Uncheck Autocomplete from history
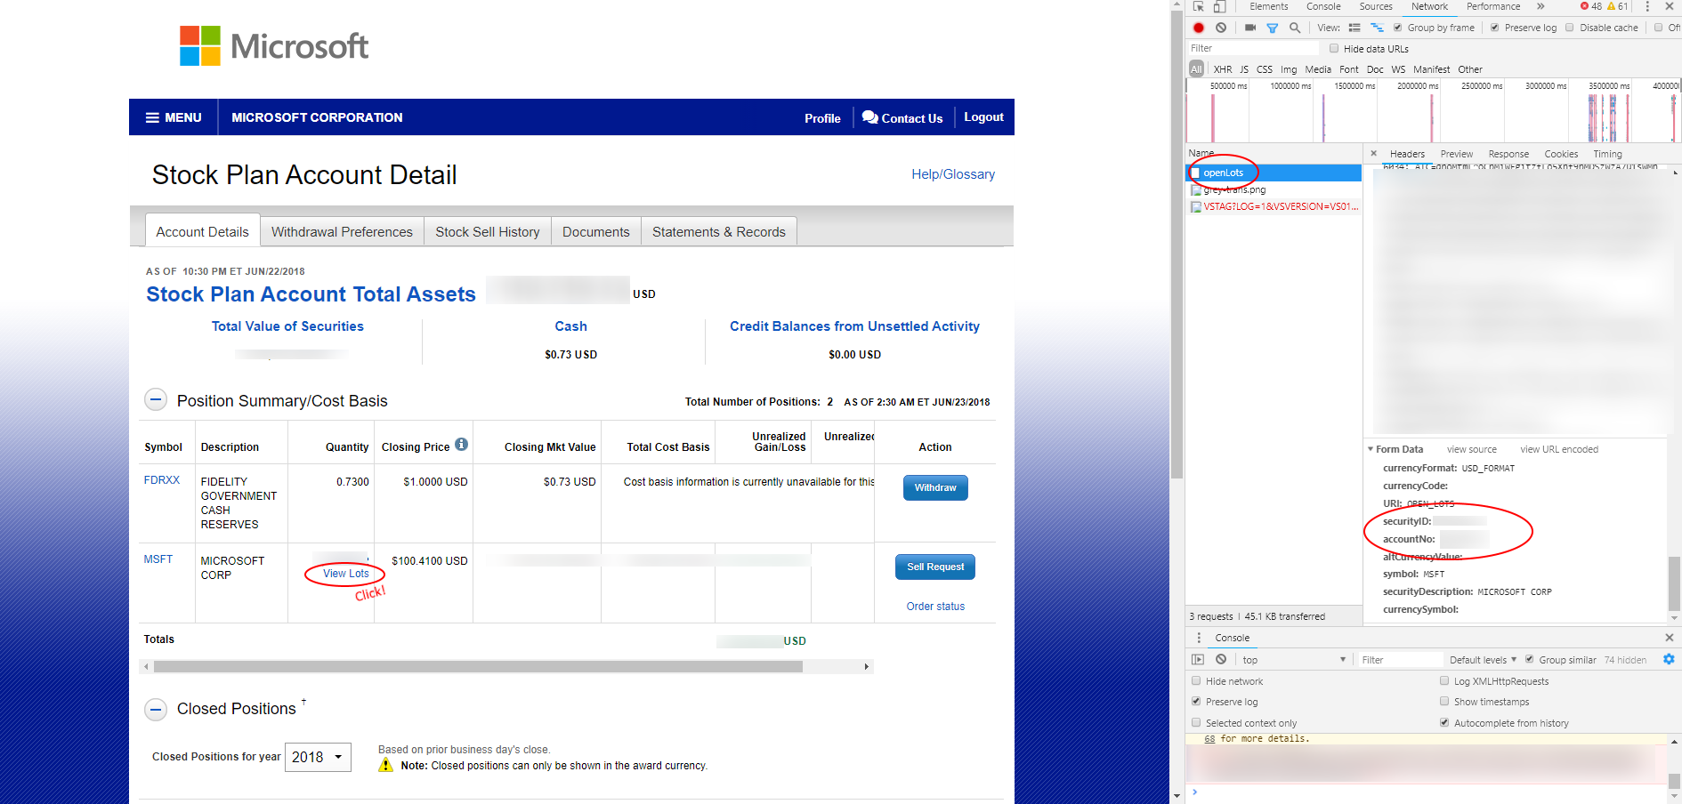The image size is (1682, 804). pyautogui.click(x=1444, y=723)
